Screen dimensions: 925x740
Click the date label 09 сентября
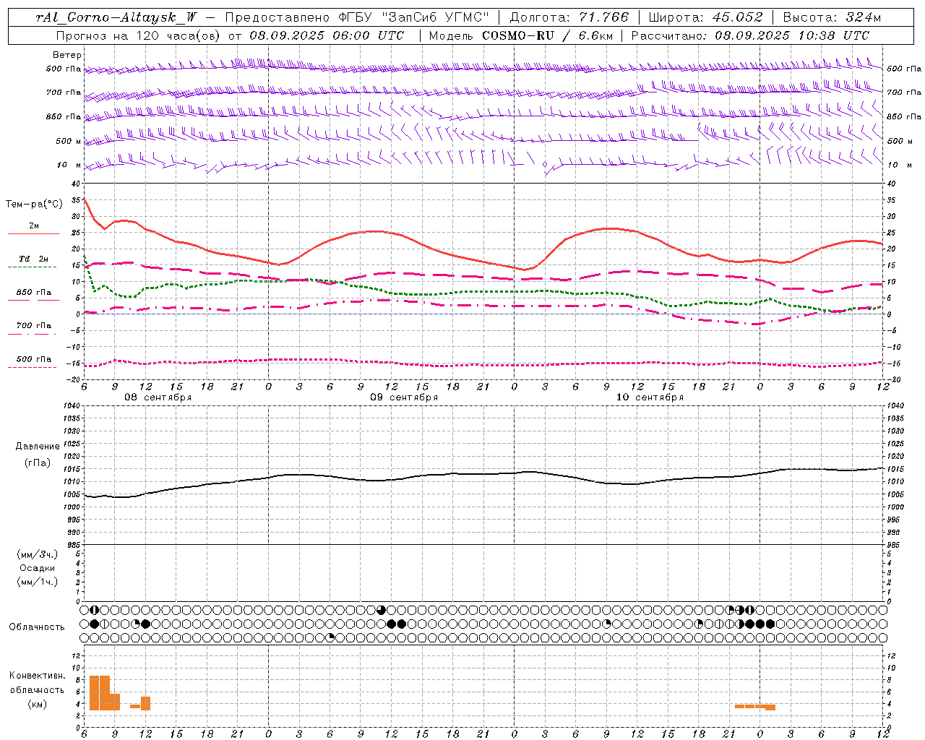[x=404, y=397]
